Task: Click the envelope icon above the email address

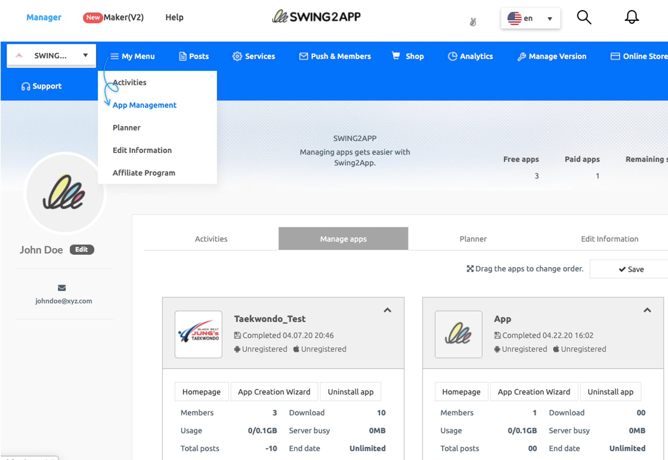Action: (x=62, y=288)
